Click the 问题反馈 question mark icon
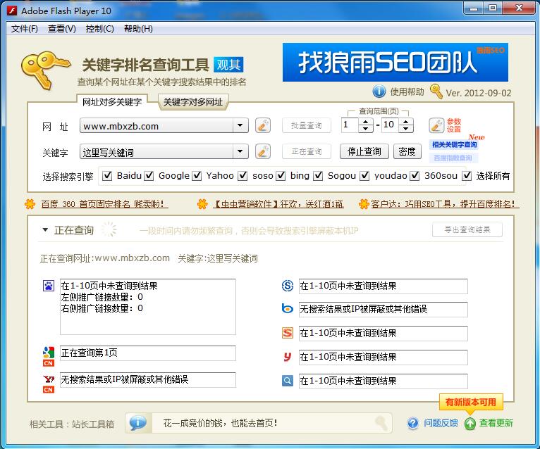This screenshot has width=540, height=449. 413,423
